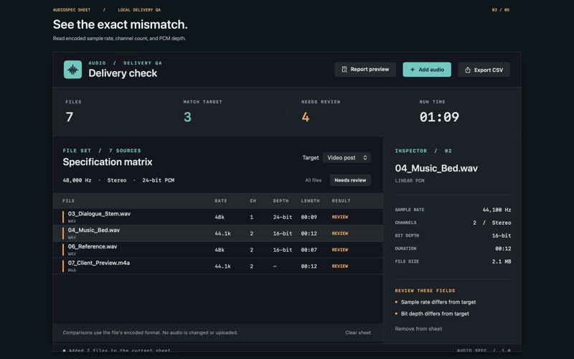574x359 pixels.
Task: Click the 44.1k rate of 07_Client_Preview.m4a
Action: point(222,266)
